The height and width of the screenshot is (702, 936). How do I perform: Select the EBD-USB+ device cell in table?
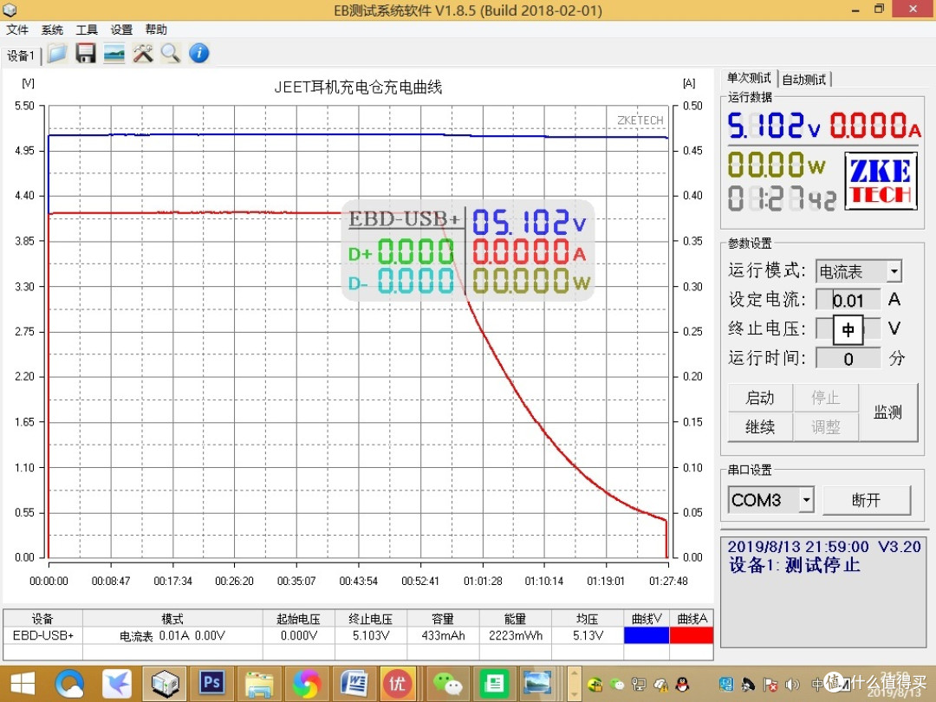[x=43, y=635]
